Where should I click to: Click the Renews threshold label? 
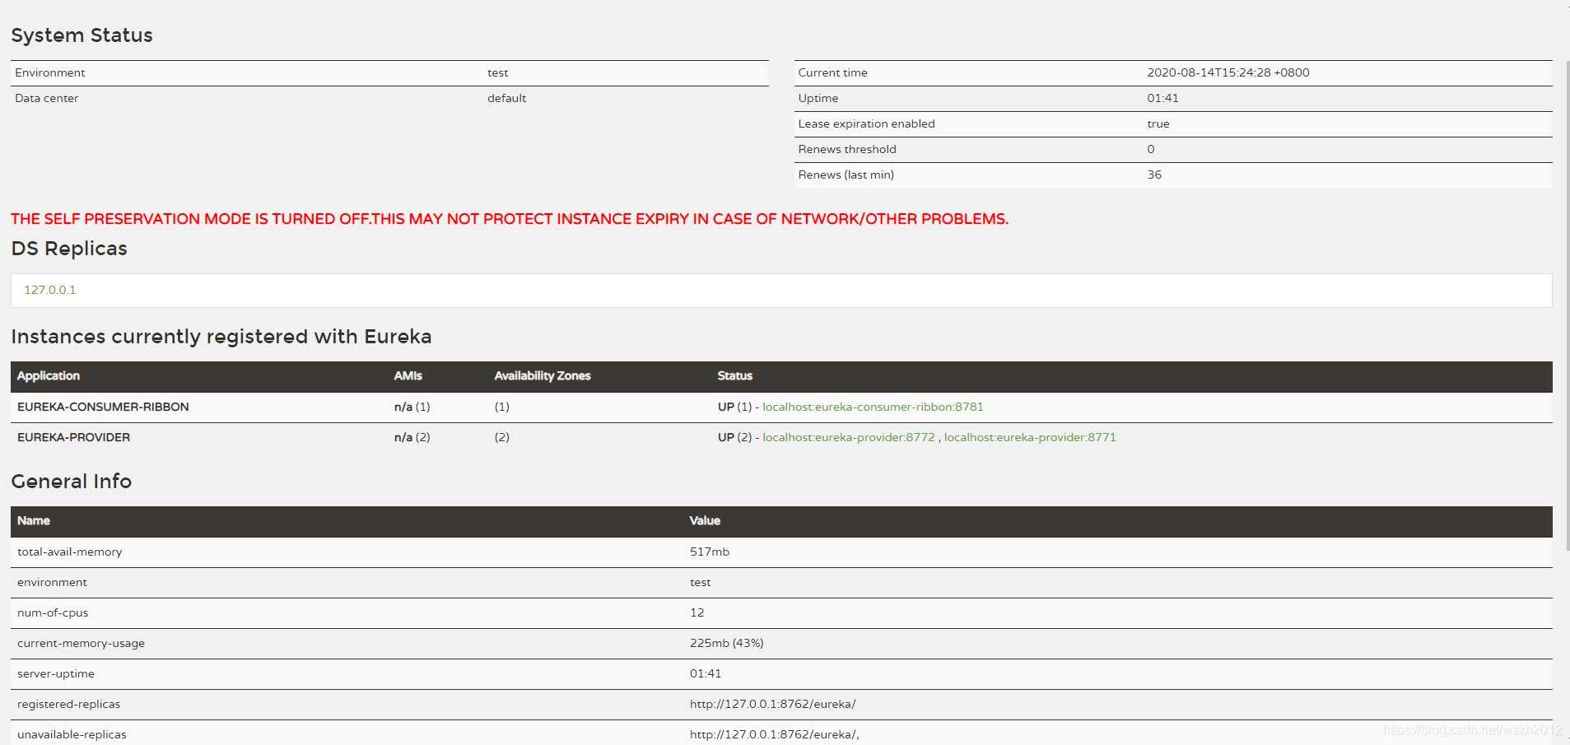tap(847, 149)
